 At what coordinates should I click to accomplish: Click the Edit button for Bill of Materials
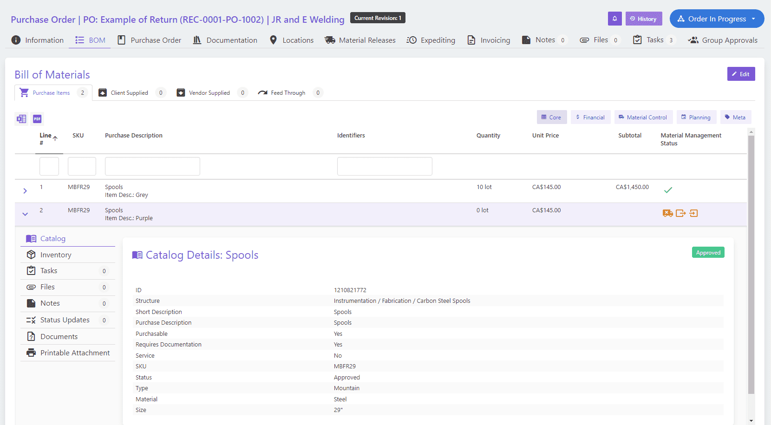pyautogui.click(x=741, y=74)
